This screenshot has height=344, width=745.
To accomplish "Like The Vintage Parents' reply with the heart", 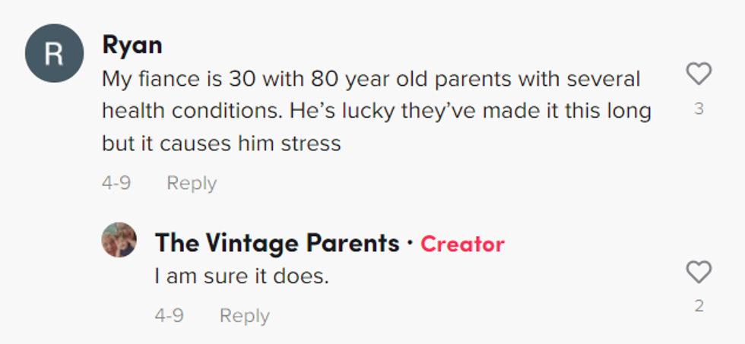I will point(699,272).
